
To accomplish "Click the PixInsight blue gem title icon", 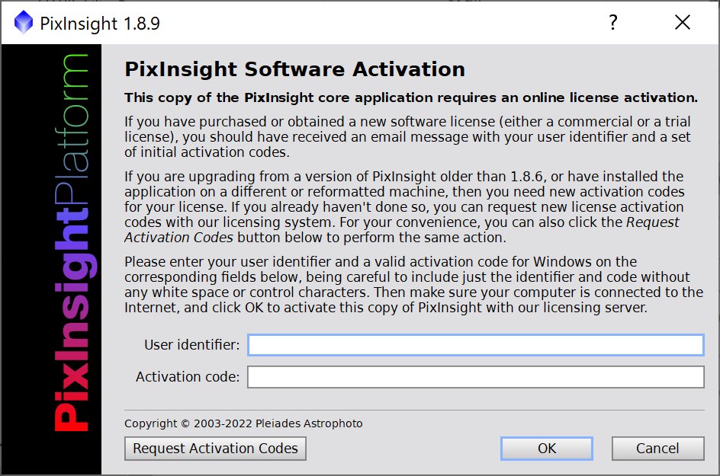I will [24, 22].
